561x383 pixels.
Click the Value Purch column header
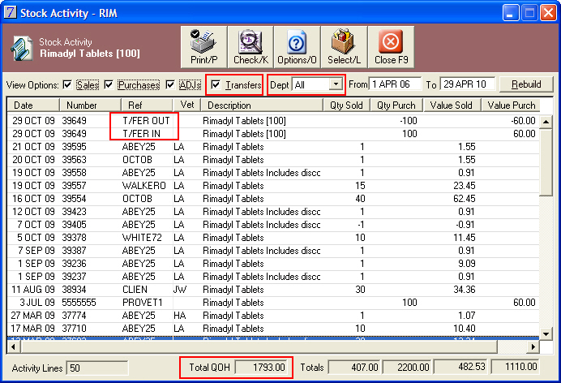(511, 105)
